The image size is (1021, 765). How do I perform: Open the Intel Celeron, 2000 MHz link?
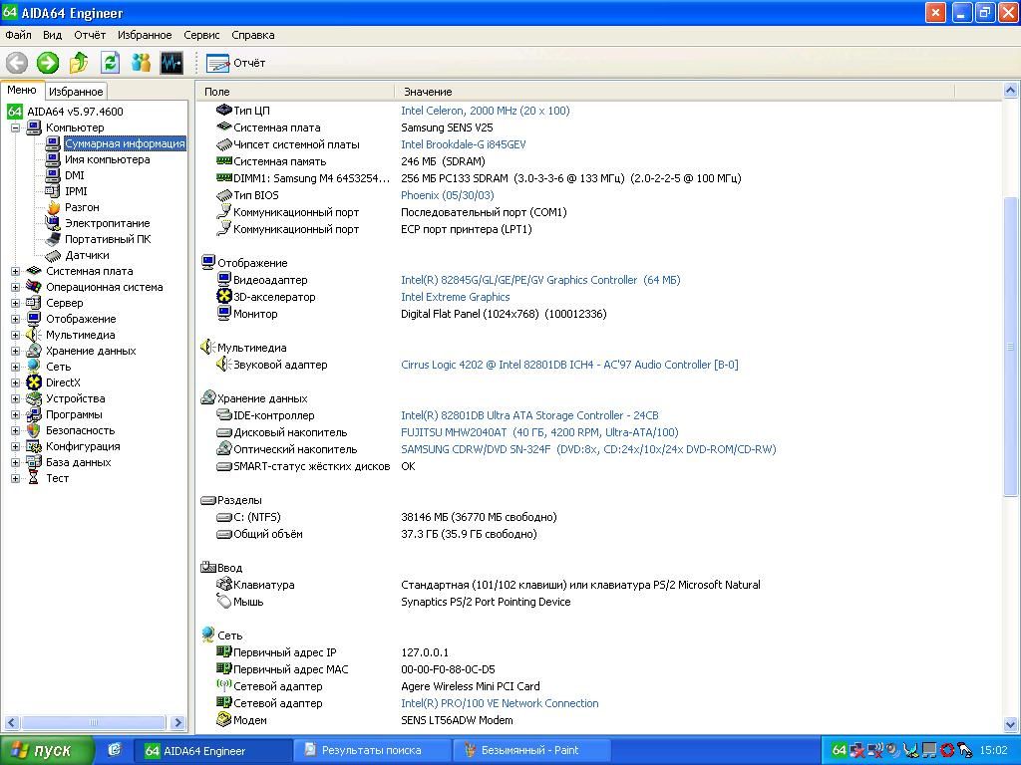pyautogui.click(x=486, y=111)
